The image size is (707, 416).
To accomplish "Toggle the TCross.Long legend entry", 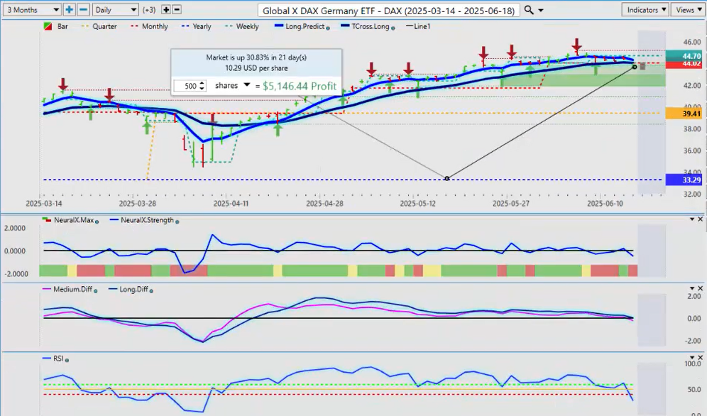I will [366, 26].
